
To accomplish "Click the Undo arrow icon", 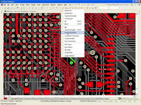I will [57, 8].
